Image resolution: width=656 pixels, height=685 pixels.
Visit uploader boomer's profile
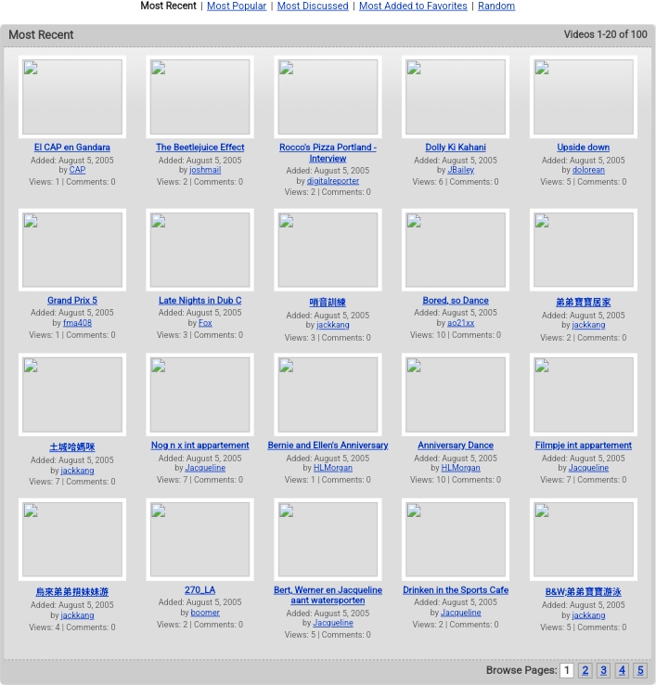click(x=205, y=613)
